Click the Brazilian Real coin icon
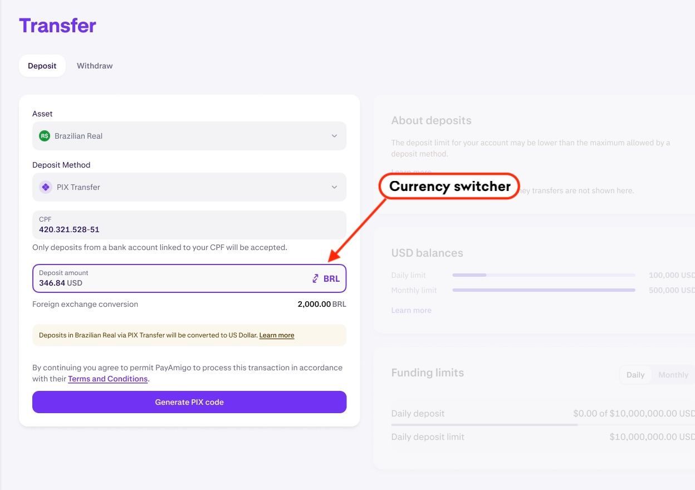695x490 pixels. pyautogui.click(x=45, y=135)
